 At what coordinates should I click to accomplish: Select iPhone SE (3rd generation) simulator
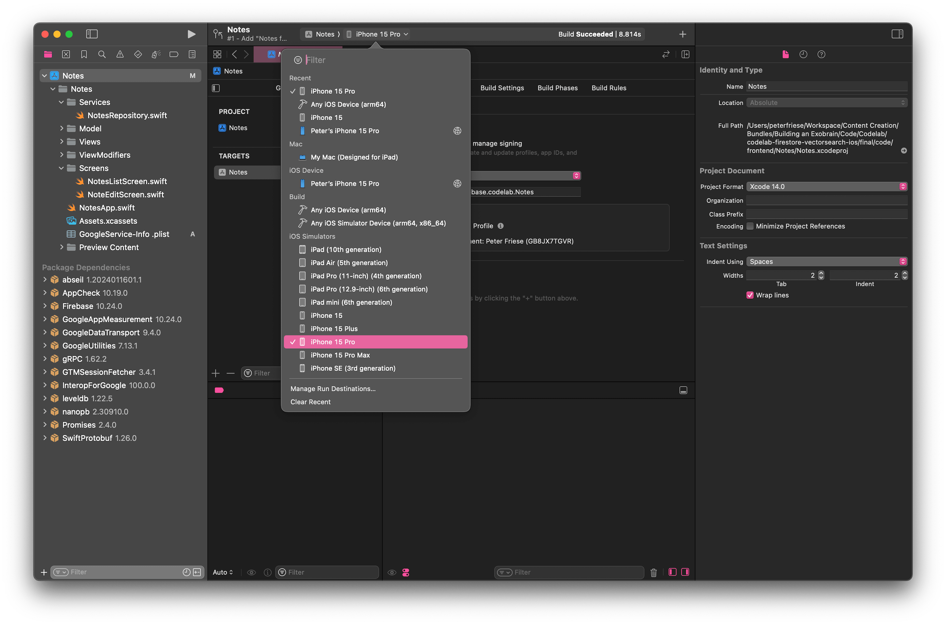pyautogui.click(x=353, y=368)
